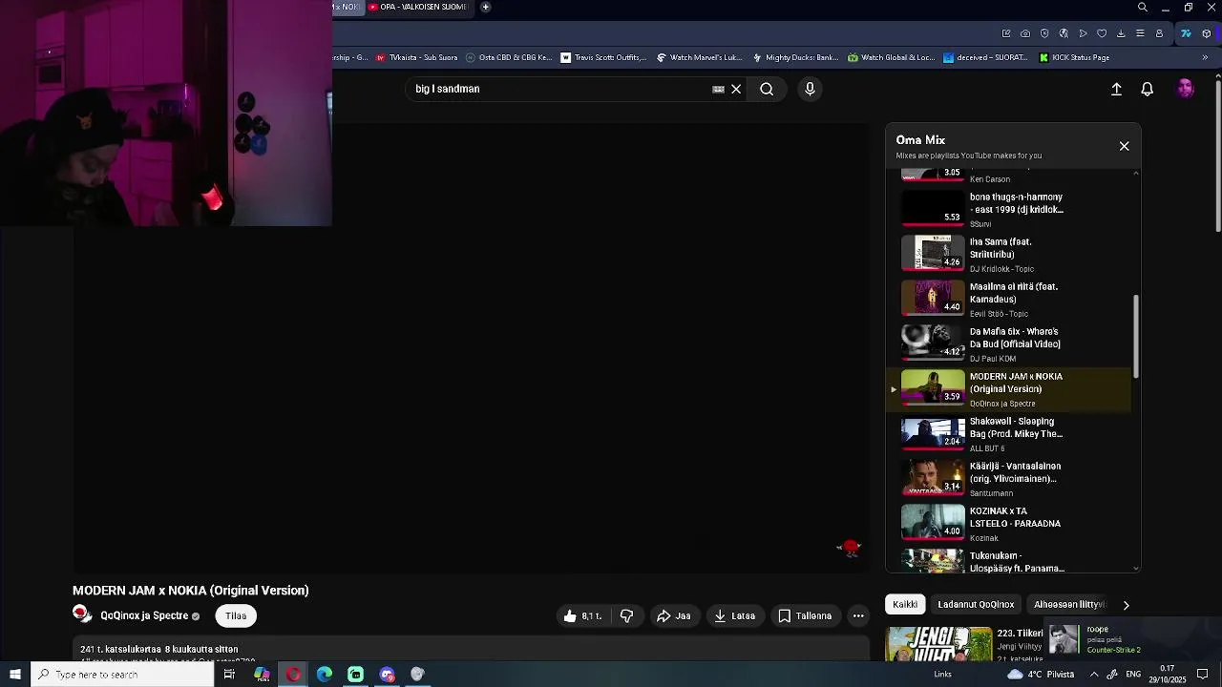Start voice search with microphone icon

pyautogui.click(x=810, y=89)
